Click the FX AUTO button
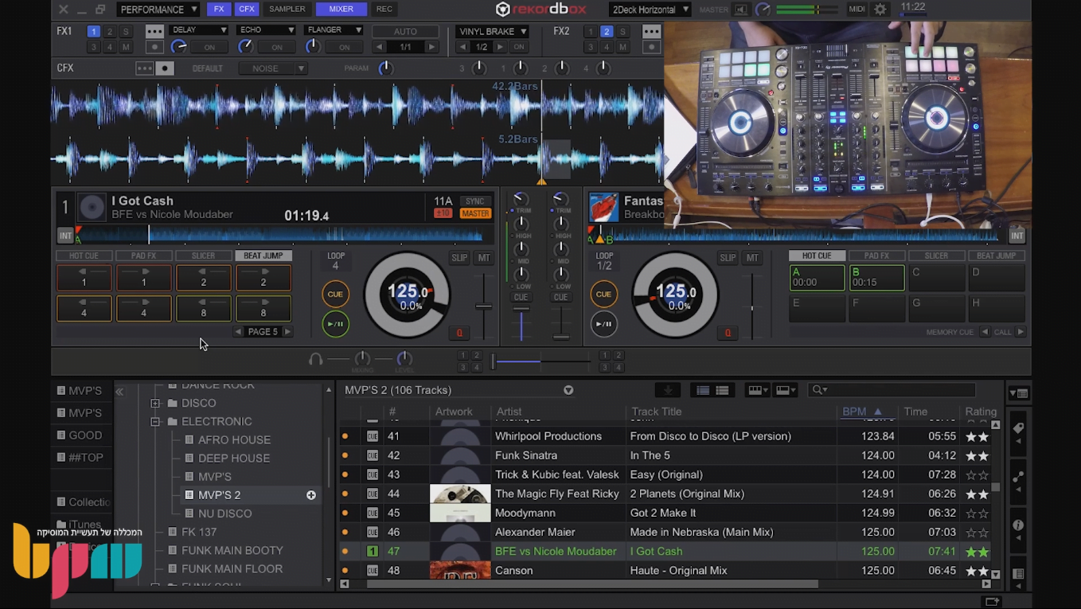This screenshot has width=1081, height=609. pos(405,32)
